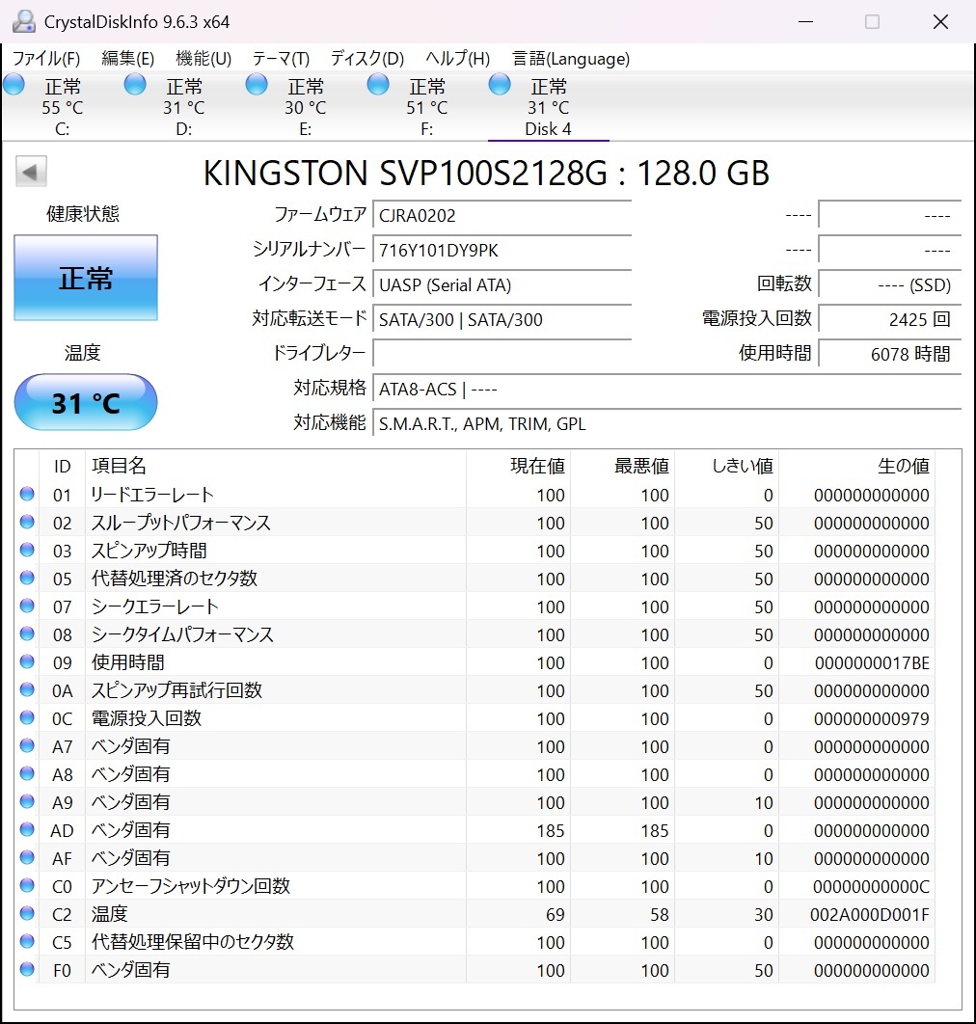The width and height of the screenshot is (976, 1024).
Task: Click status orb for 08 シークタイムパフォーマンス
Action: 27,633
